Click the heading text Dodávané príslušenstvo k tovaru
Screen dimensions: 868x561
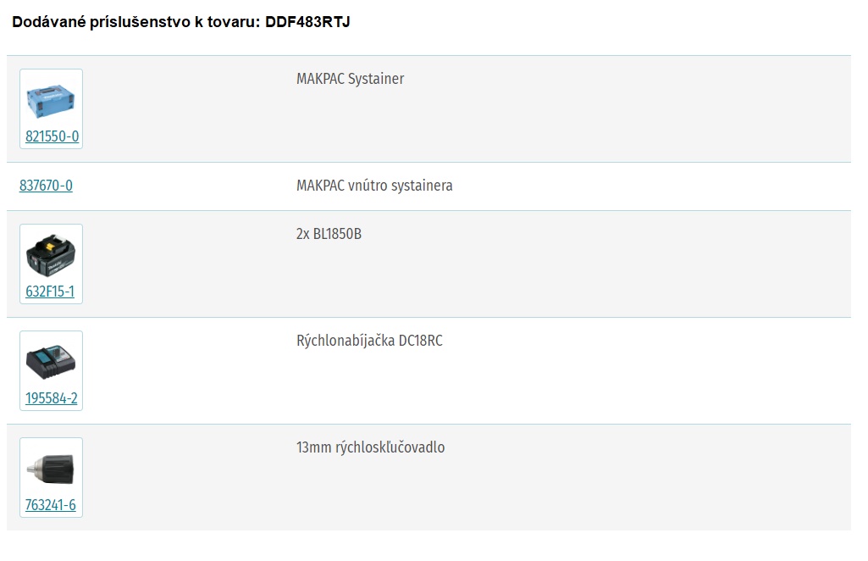point(135,22)
